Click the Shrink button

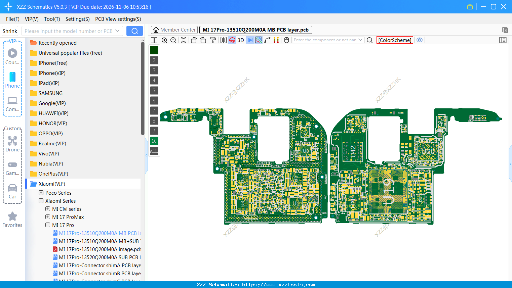(10, 31)
